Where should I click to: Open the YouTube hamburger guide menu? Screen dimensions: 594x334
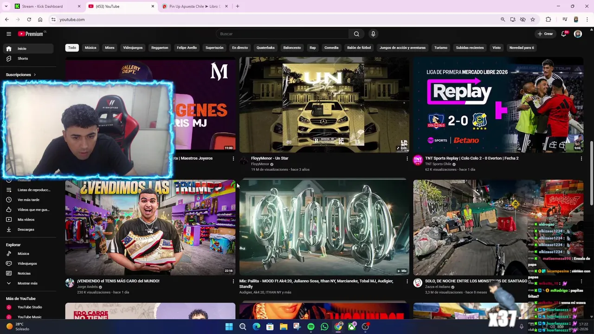point(8,34)
